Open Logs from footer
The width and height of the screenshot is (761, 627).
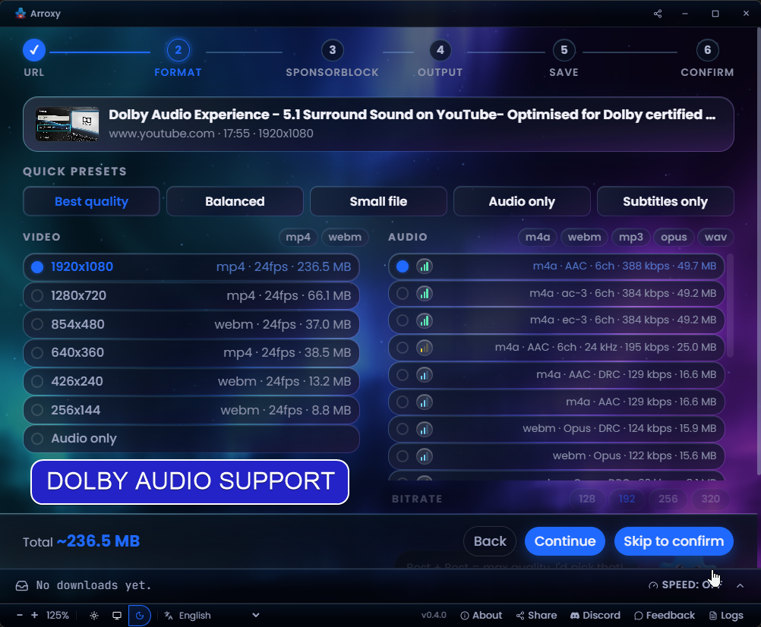726,616
